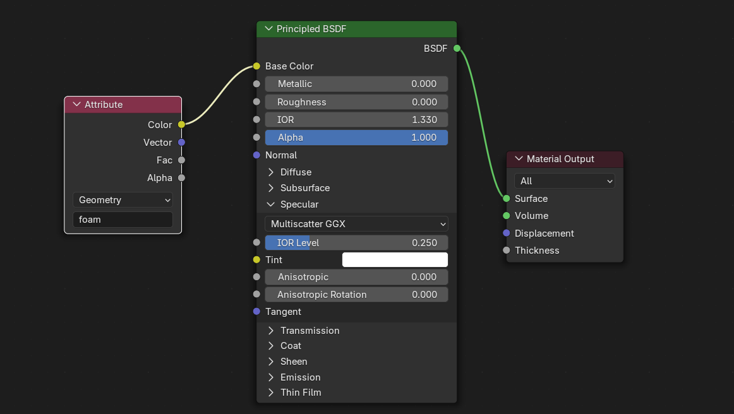Click the Metallic value slider
Screen dimensions: 734x414
(356, 84)
